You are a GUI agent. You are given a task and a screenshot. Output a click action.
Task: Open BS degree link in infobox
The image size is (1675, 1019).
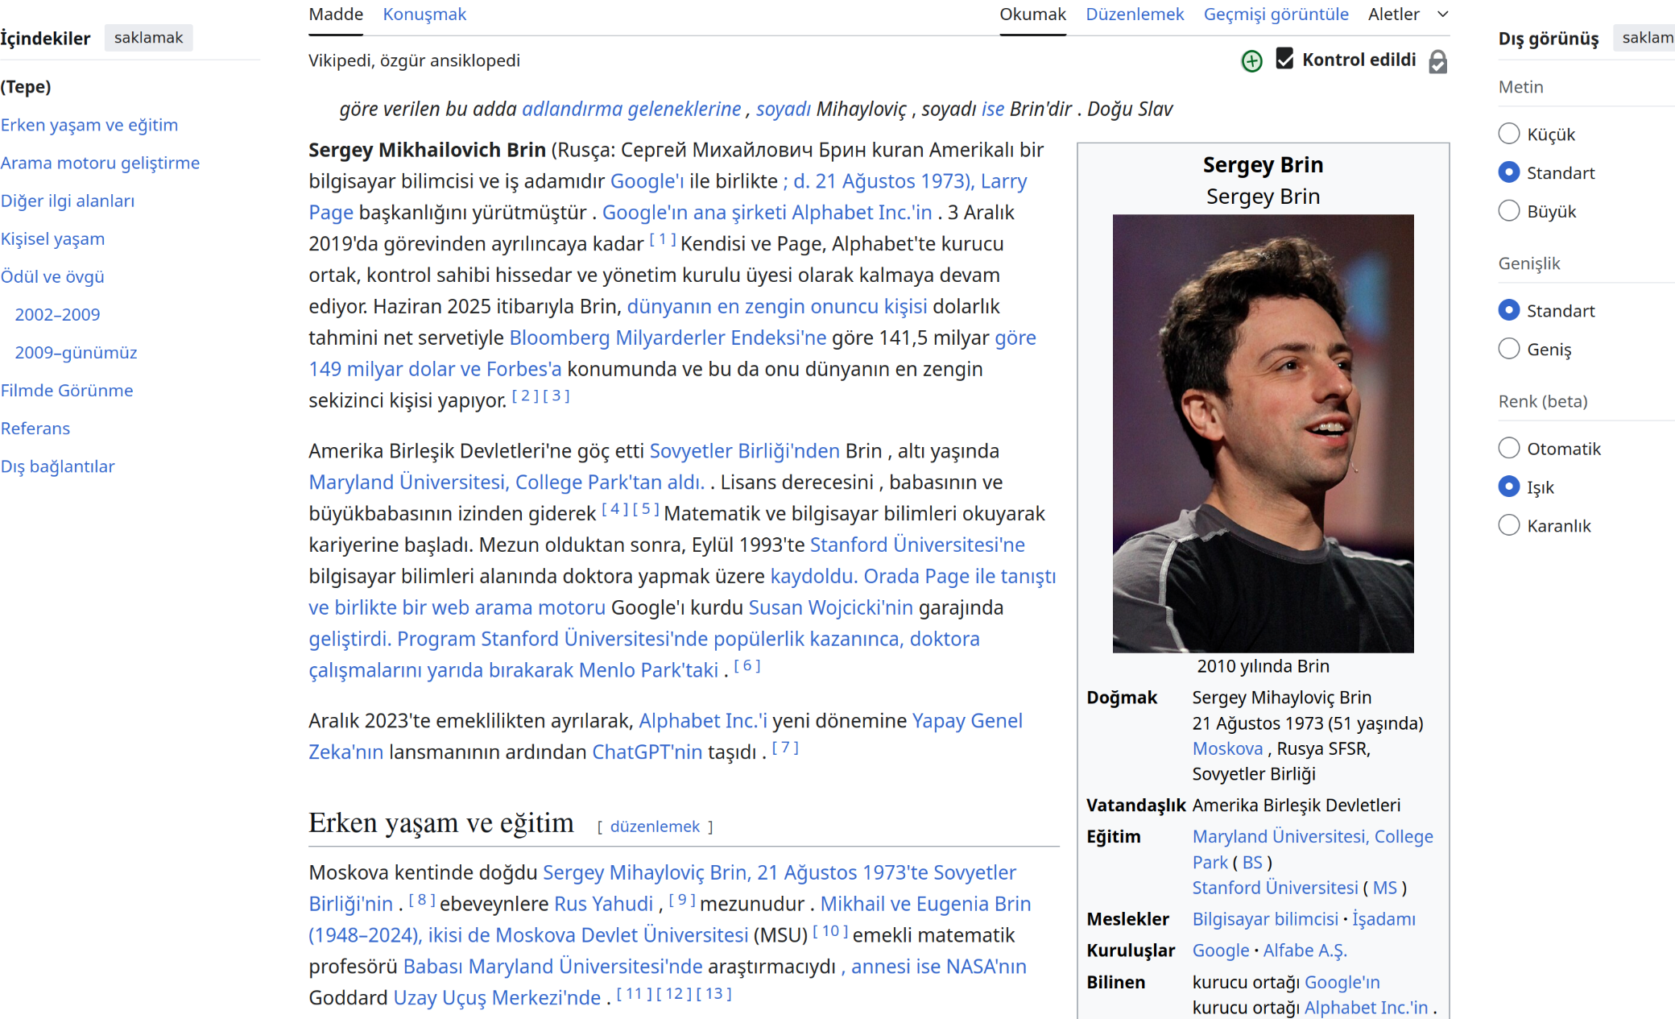1252,862
